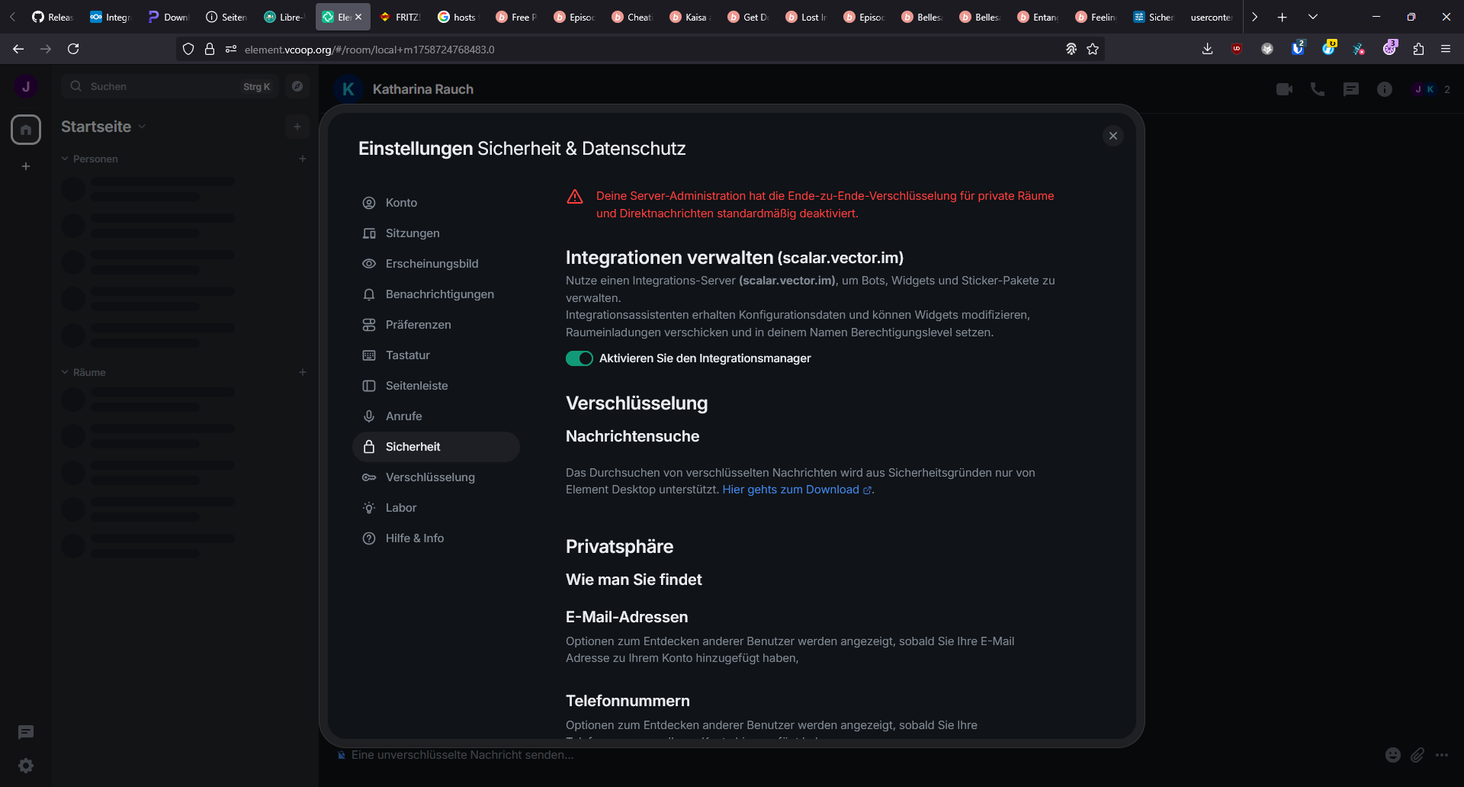1464x787 pixels.
Task: Collapse the Räume section
Action: (66, 372)
